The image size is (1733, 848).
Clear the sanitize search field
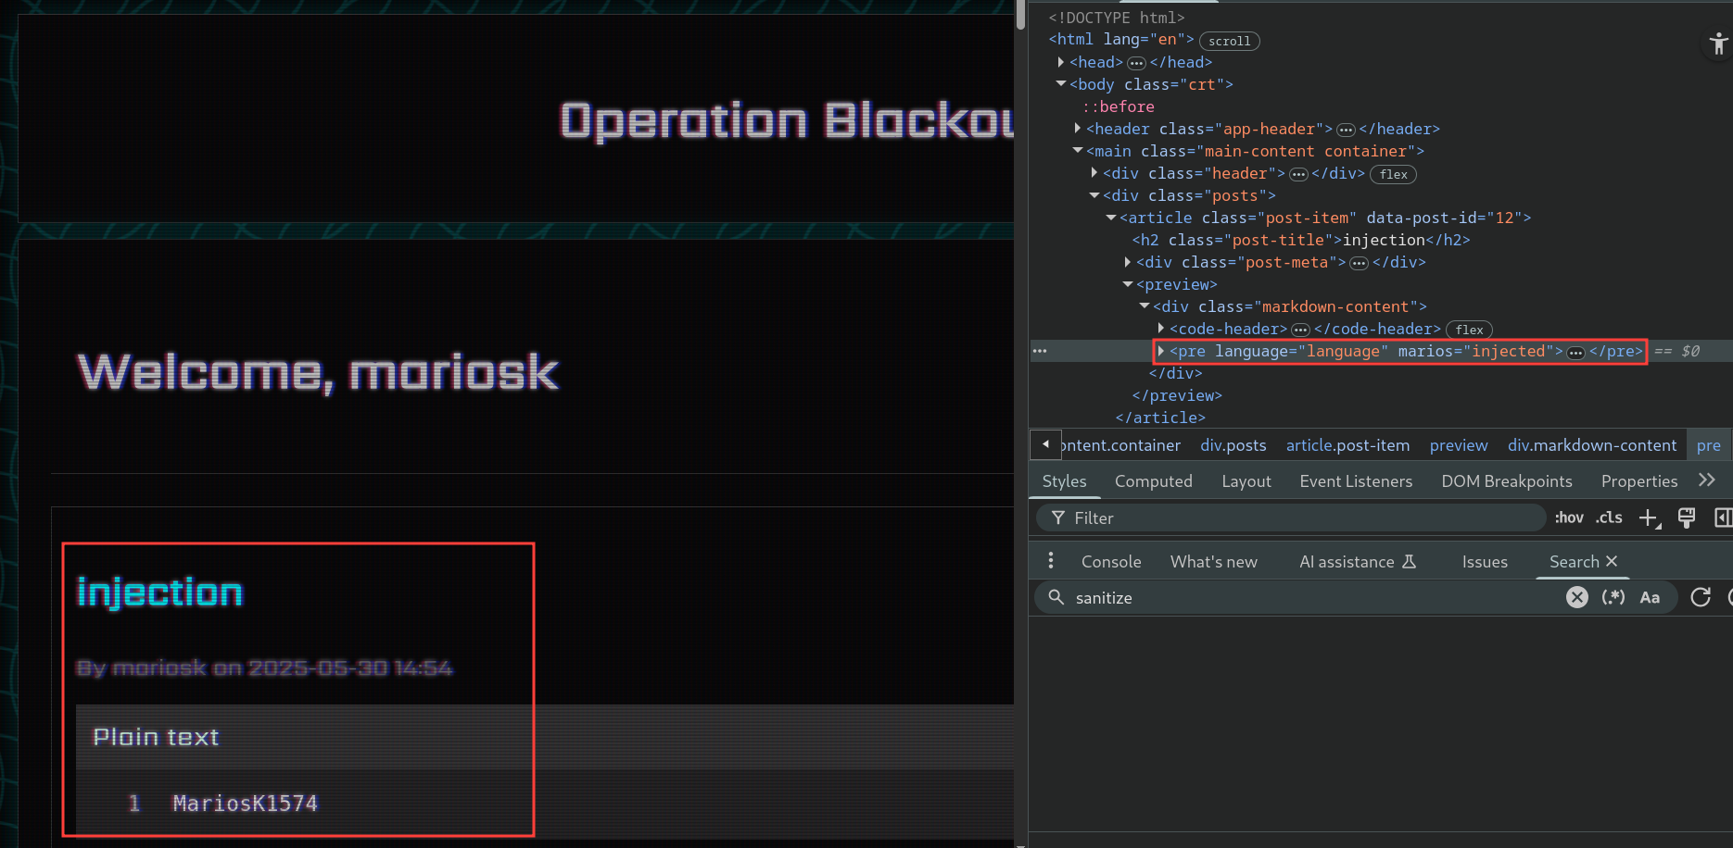(x=1576, y=598)
